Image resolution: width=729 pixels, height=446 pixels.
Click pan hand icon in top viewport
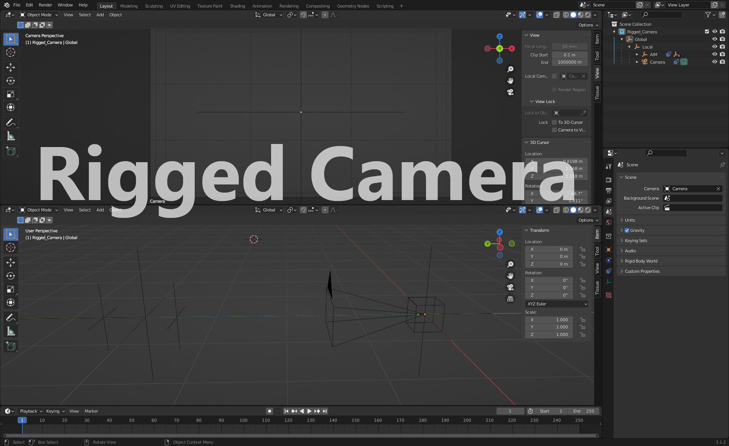pos(510,81)
